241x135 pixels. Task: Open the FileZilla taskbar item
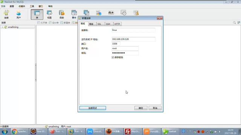pos(133,132)
